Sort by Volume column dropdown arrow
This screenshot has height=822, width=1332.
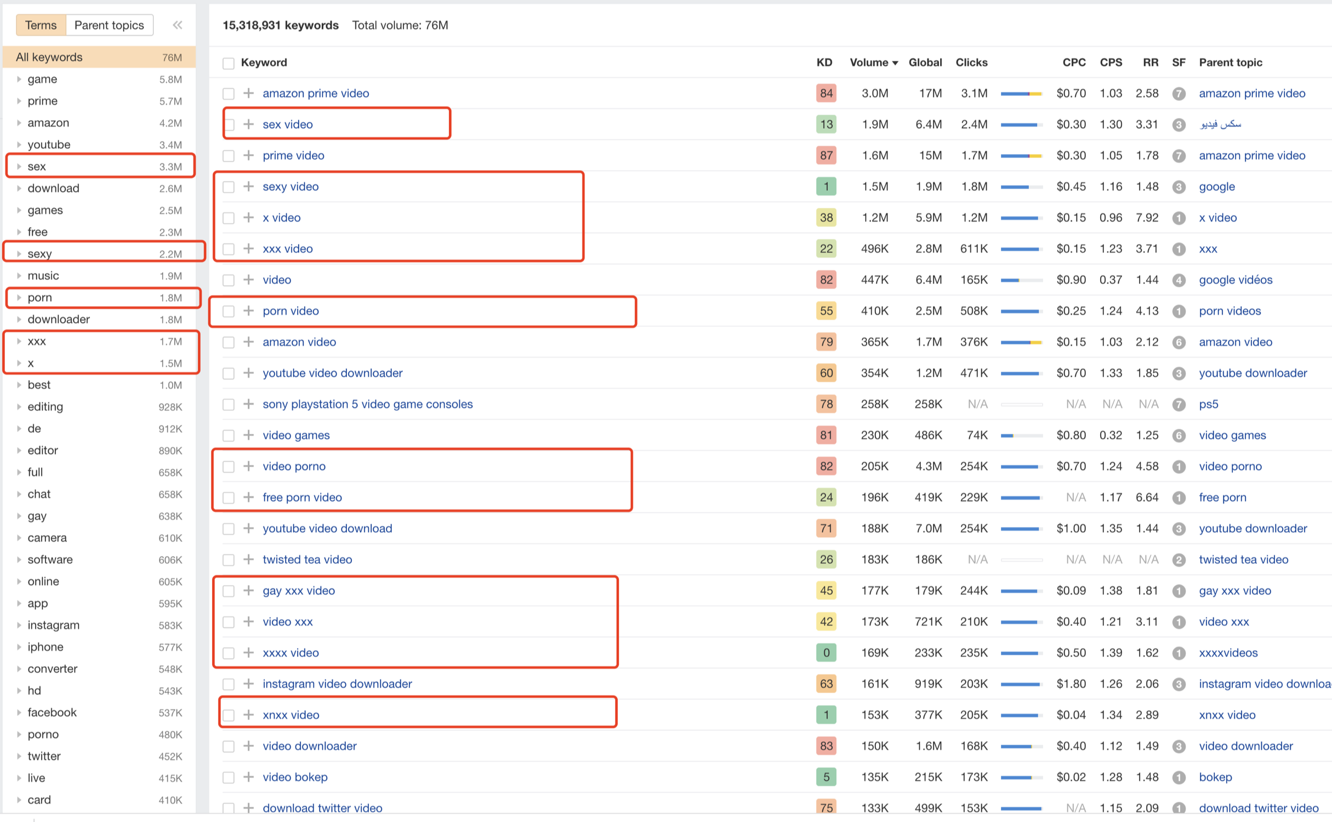tap(895, 63)
